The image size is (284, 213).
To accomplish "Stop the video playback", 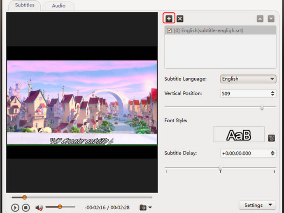I will click(x=26, y=208).
